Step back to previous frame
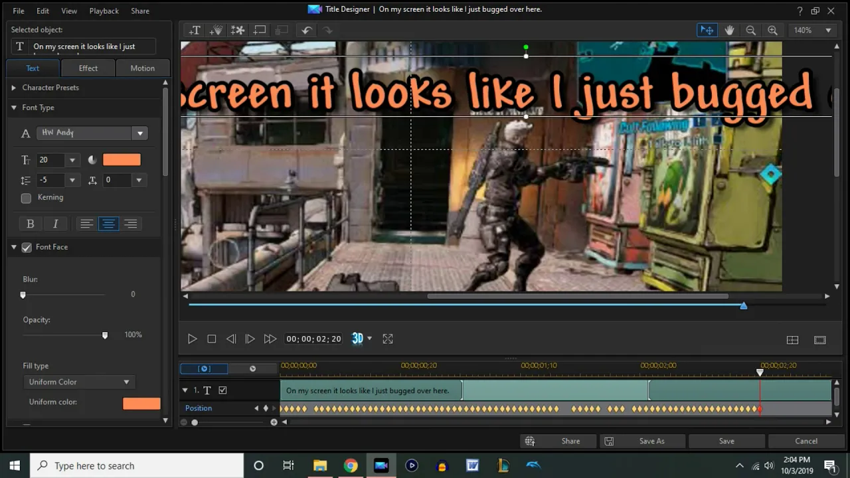 230,339
